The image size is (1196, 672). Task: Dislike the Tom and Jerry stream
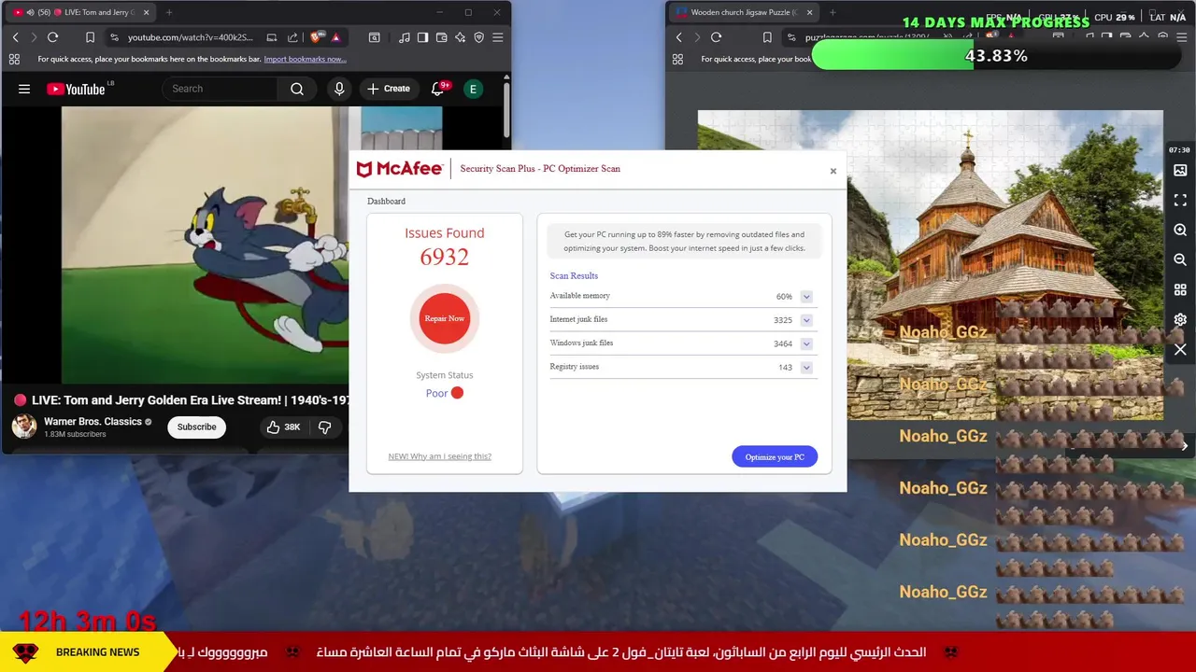coord(325,427)
